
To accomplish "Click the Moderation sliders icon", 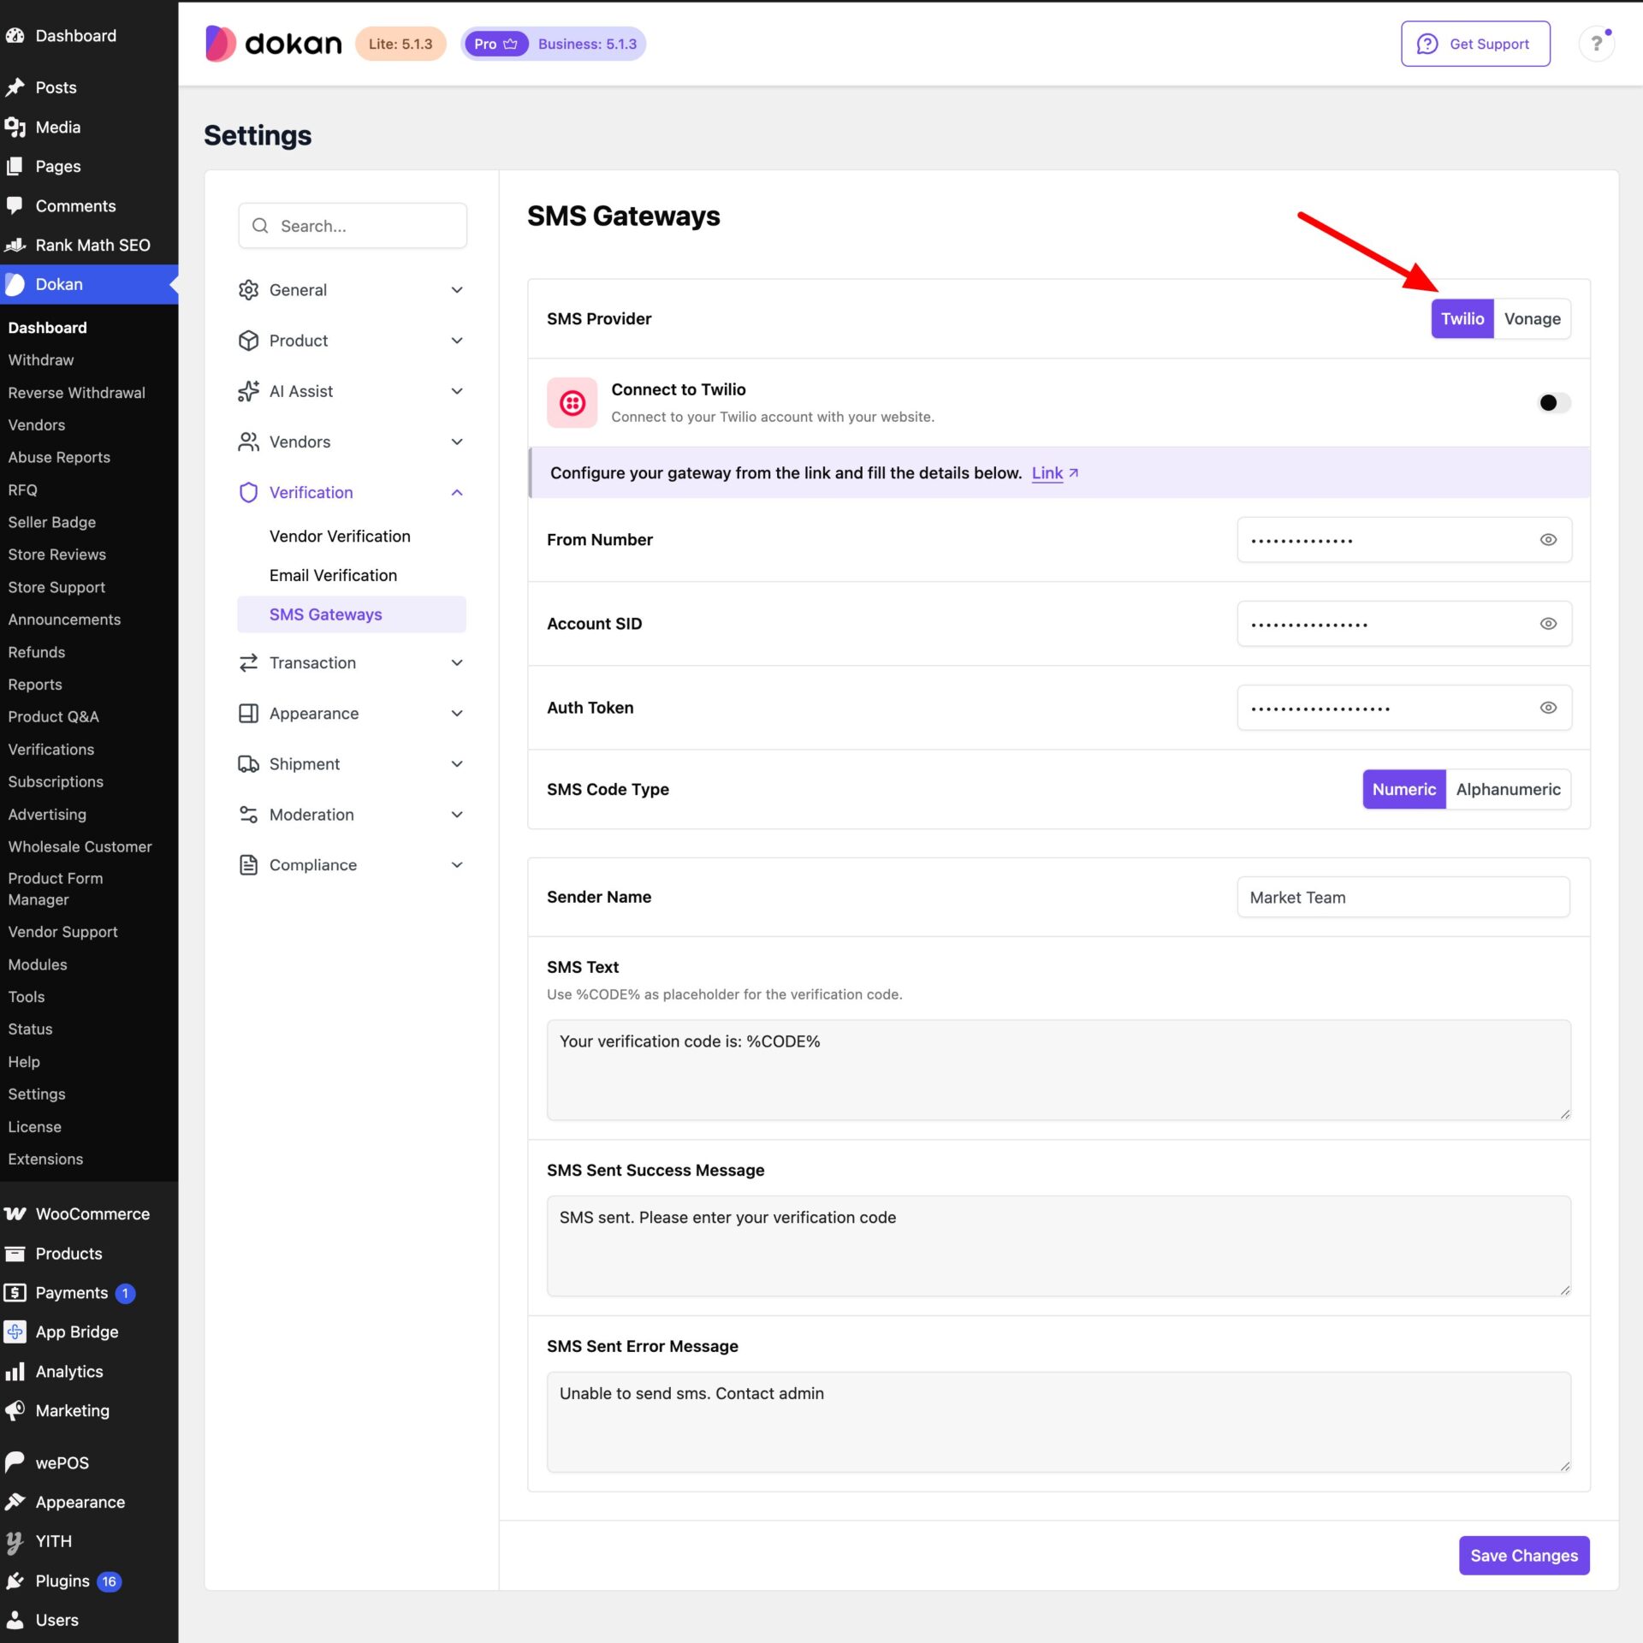I will tap(248, 814).
